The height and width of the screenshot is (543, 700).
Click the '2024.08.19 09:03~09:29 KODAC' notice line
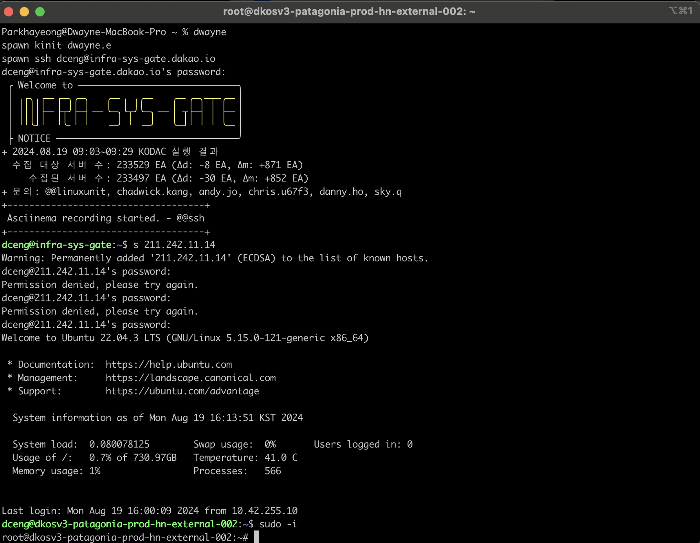point(110,152)
